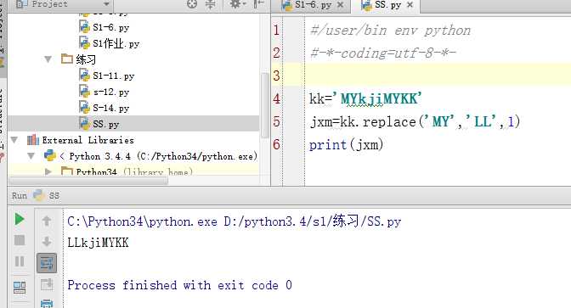Click the command line path in the console
The height and width of the screenshot is (308, 571).
point(235,221)
